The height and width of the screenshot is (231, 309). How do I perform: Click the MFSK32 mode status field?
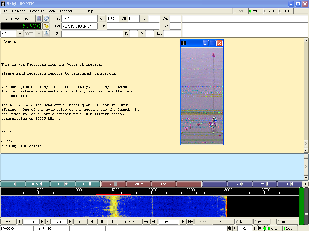pos(16,228)
